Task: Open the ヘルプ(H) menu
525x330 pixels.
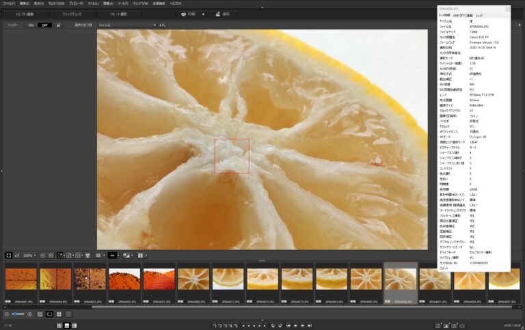Action: tap(176, 3)
